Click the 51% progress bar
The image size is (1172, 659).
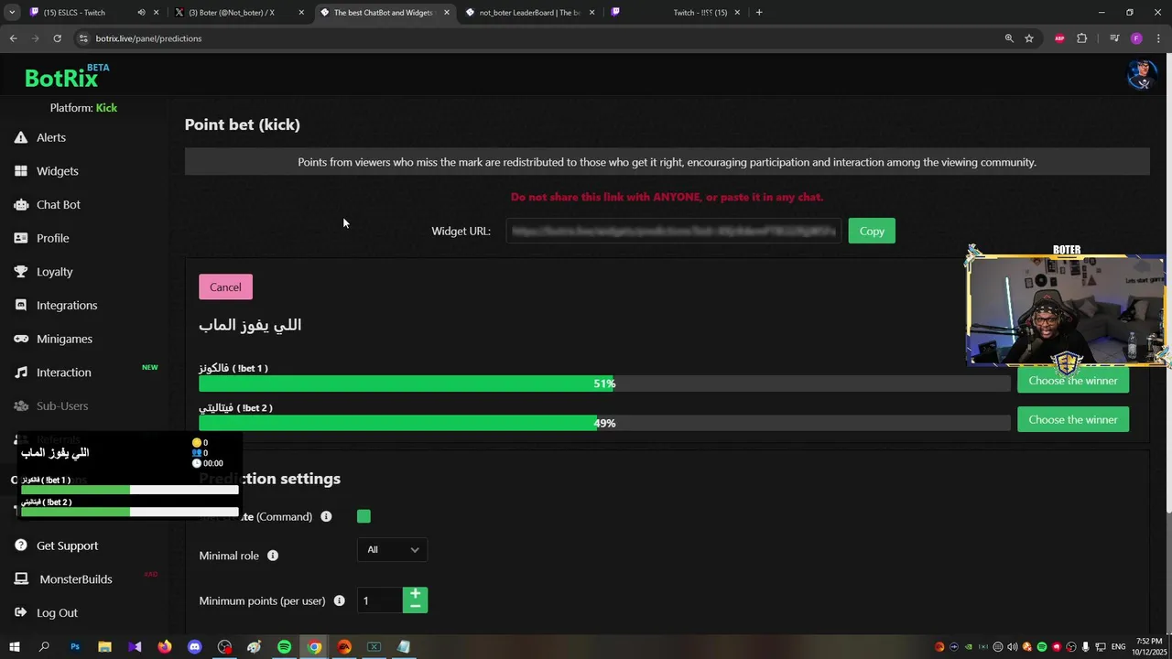point(604,384)
